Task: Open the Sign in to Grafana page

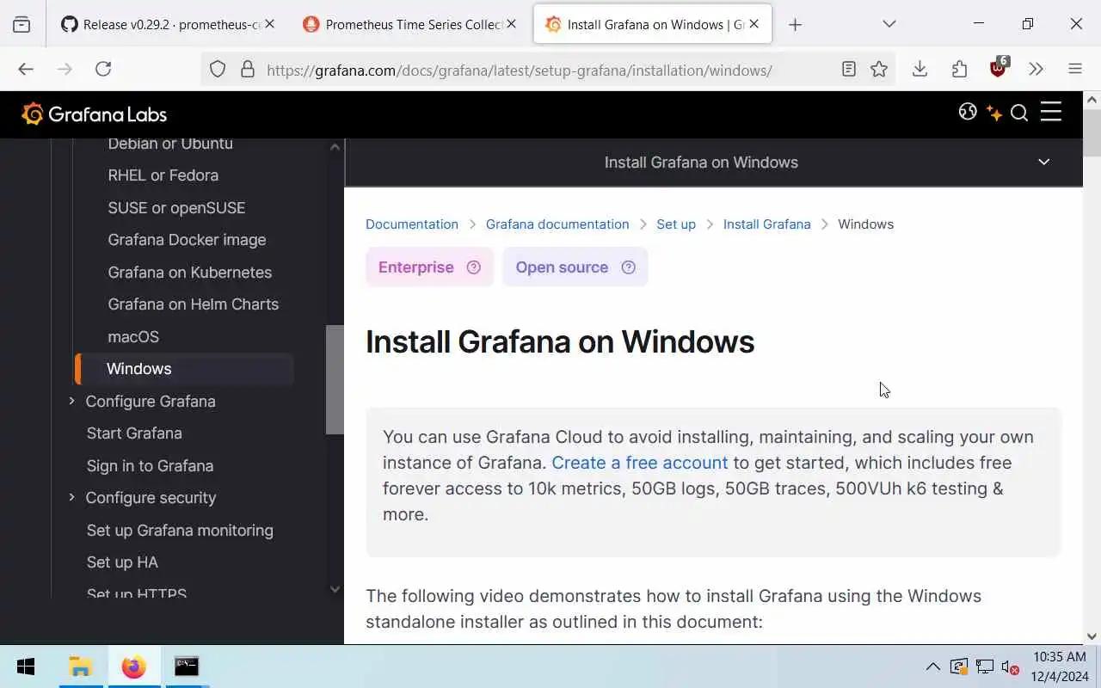Action: [x=150, y=466]
